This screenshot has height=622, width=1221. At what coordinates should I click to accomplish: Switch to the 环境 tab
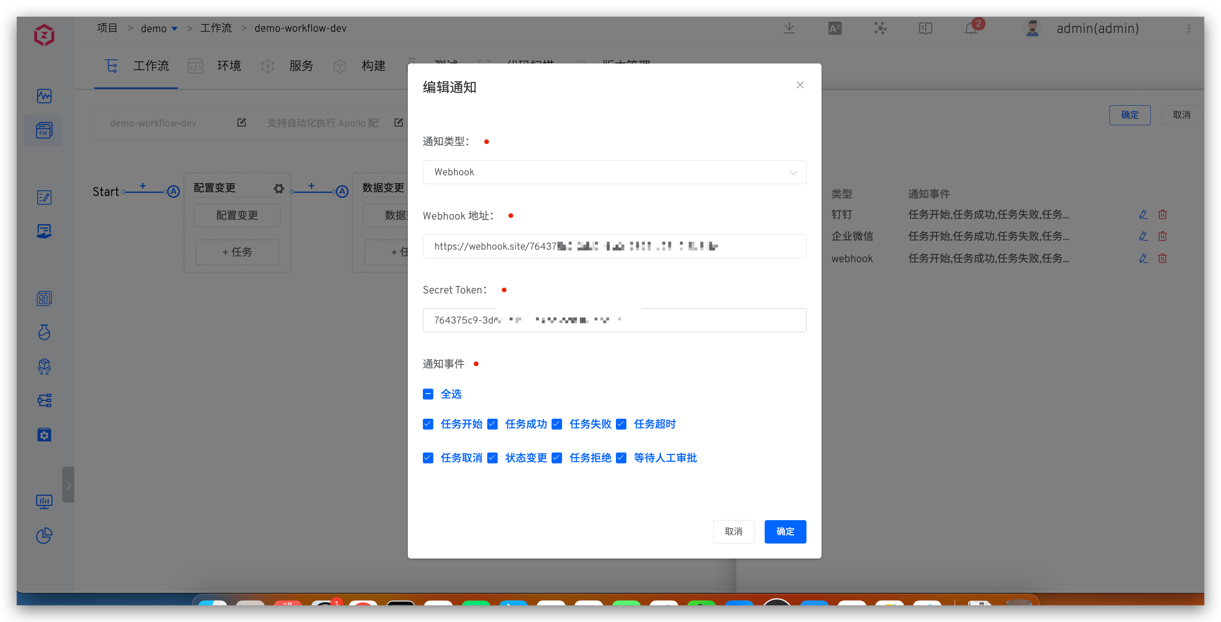pyautogui.click(x=229, y=66)
